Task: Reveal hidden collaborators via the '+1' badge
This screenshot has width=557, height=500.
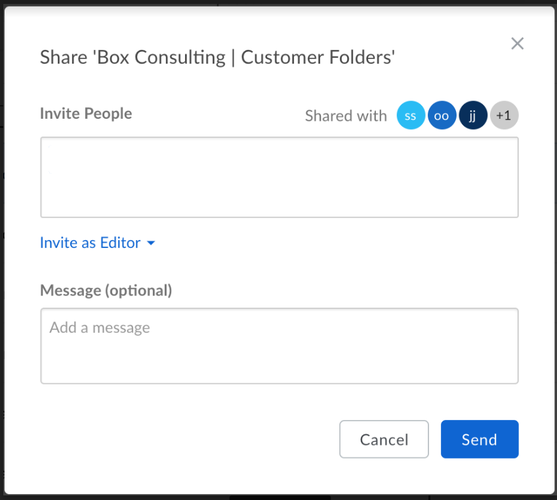Action: click(x=504, y=115)
